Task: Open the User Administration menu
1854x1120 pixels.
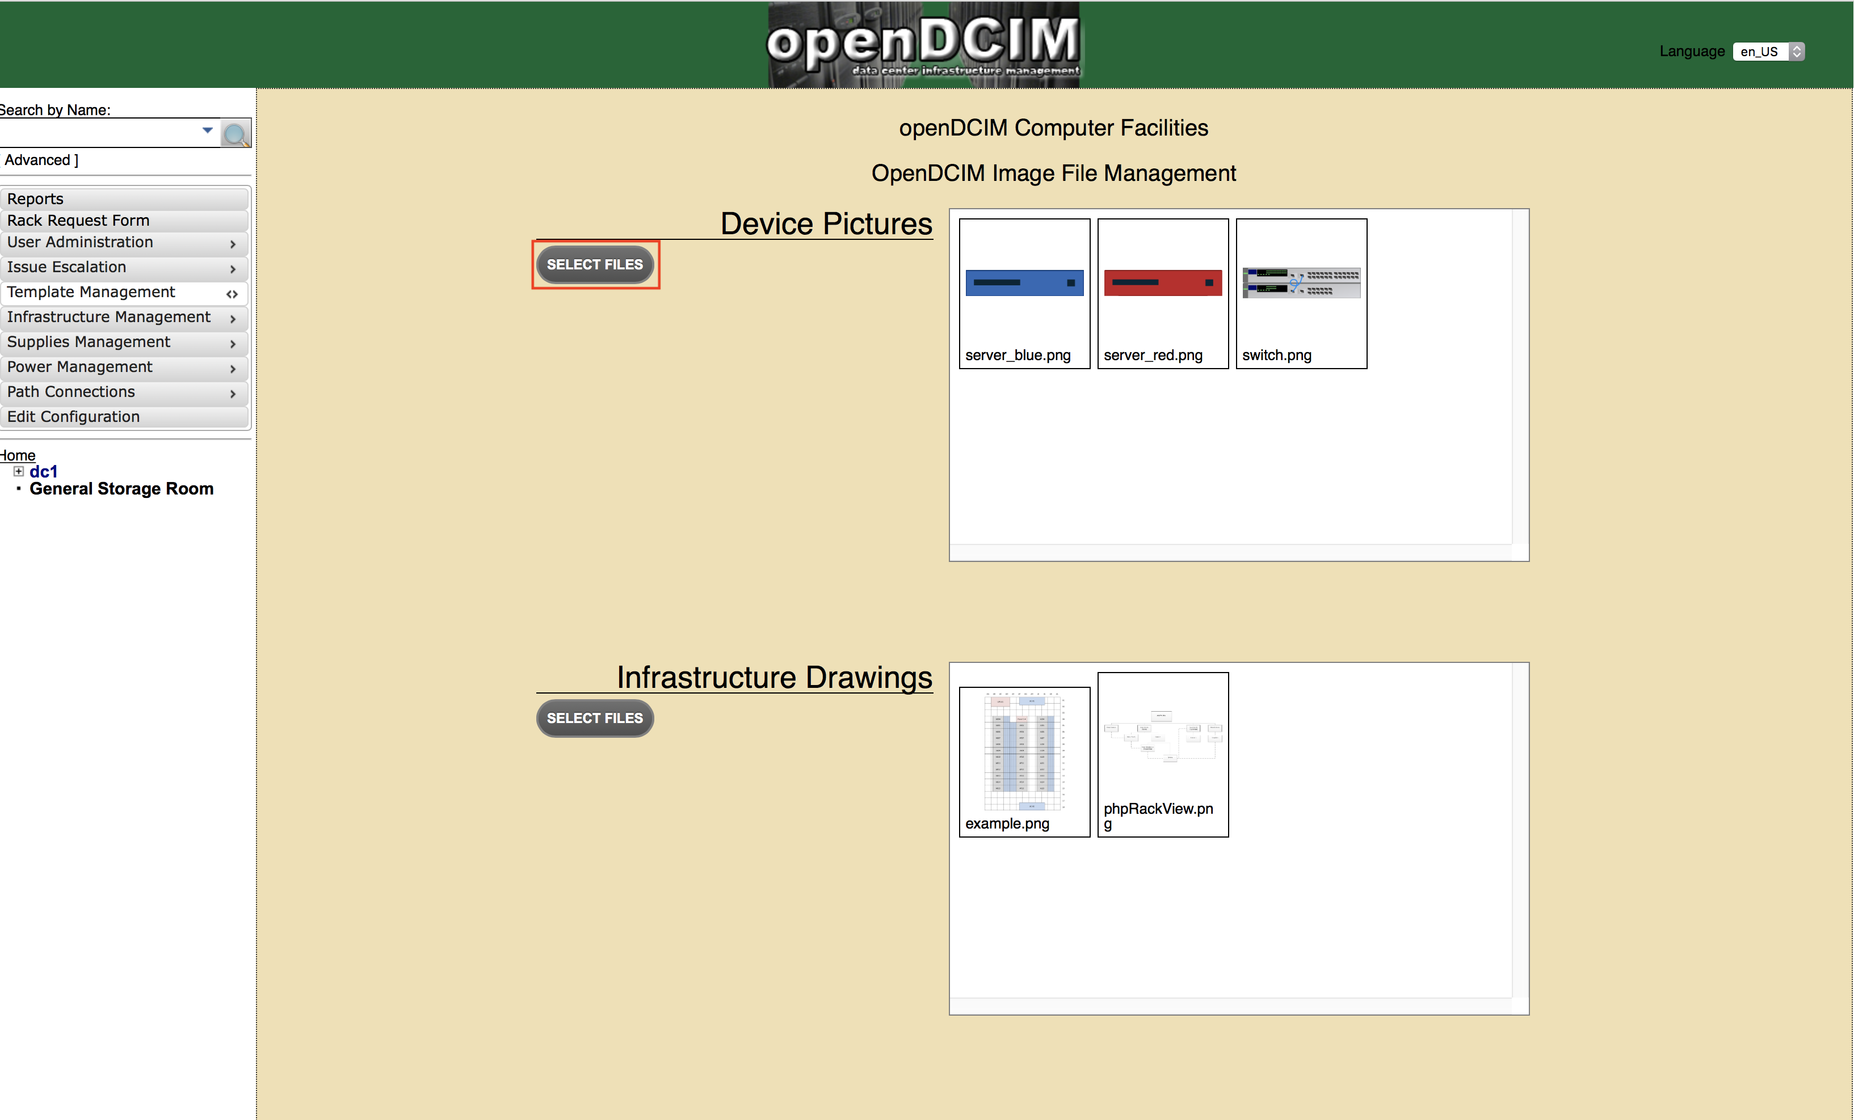Action: (x=124, y=243)
